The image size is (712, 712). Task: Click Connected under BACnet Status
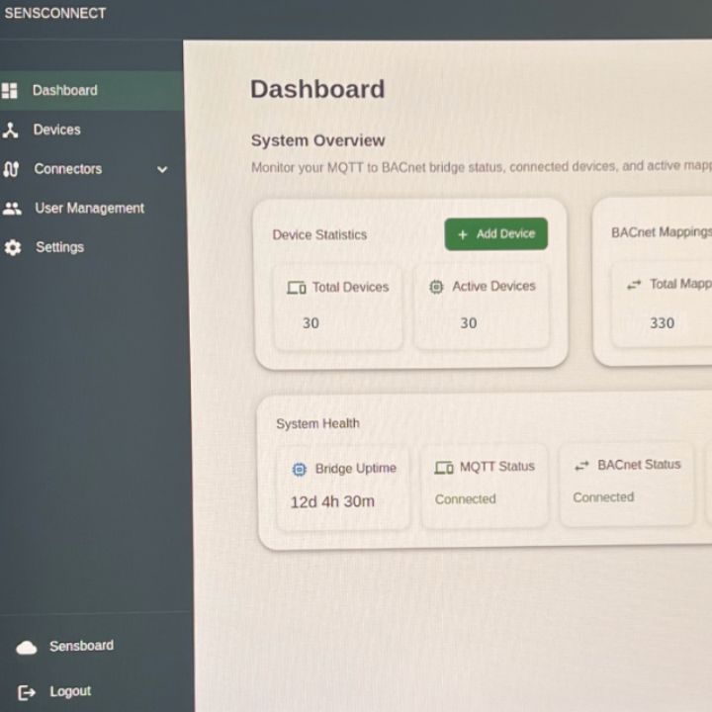coord(603,497)
